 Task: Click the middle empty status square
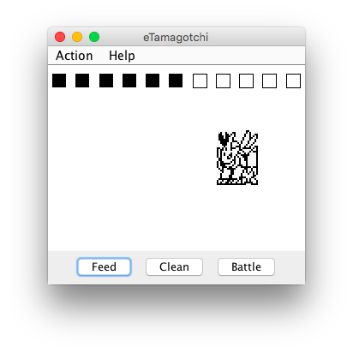(x=246, y=81)
